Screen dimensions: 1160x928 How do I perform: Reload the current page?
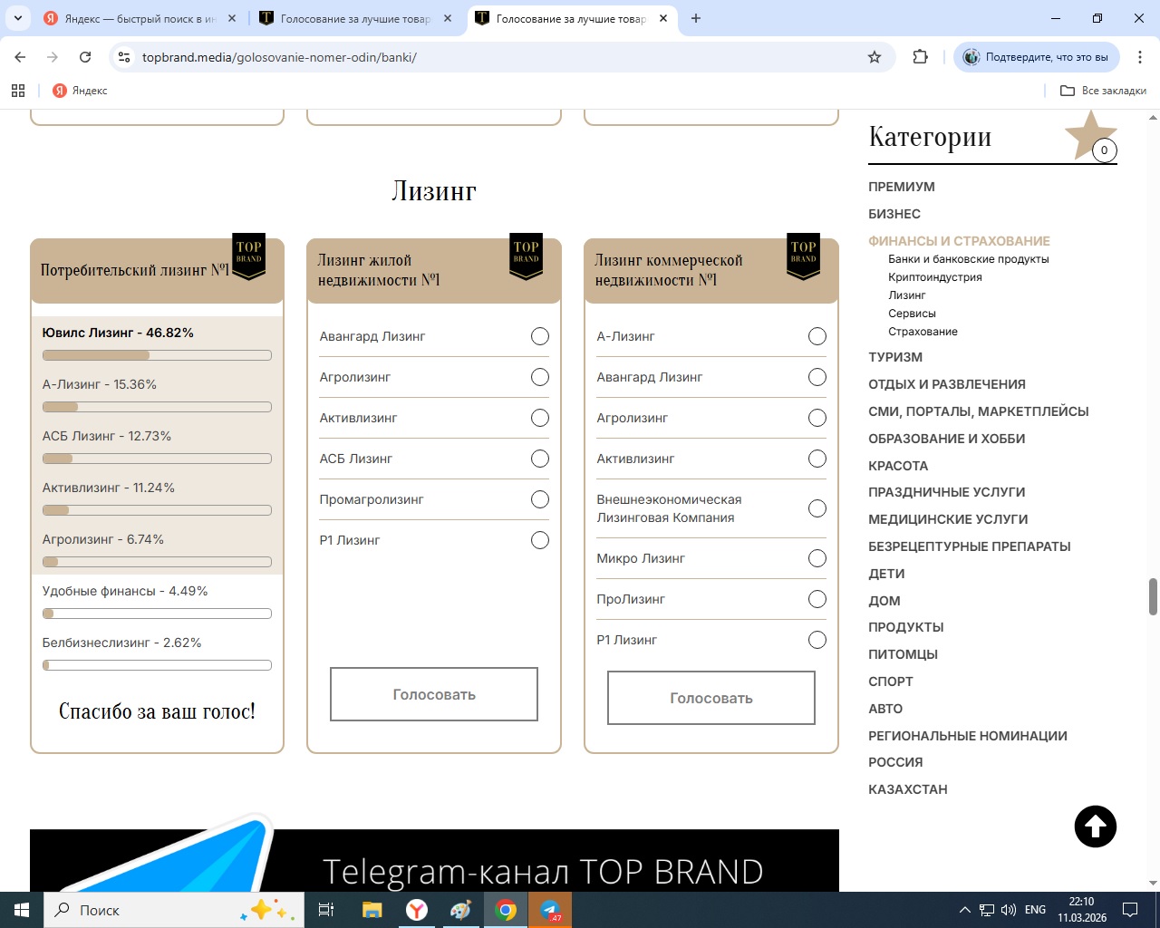pos(85,57)
